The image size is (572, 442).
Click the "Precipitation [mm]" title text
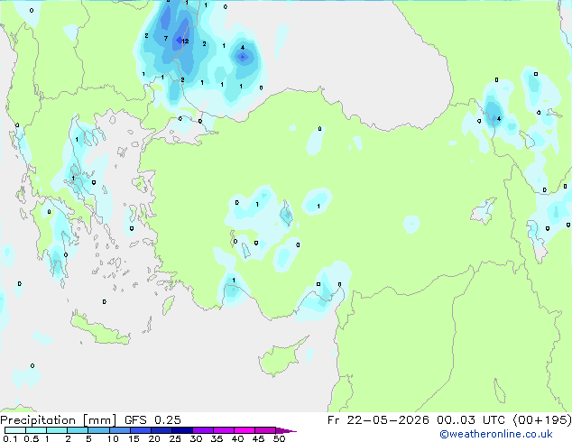(x=58, y=420)
